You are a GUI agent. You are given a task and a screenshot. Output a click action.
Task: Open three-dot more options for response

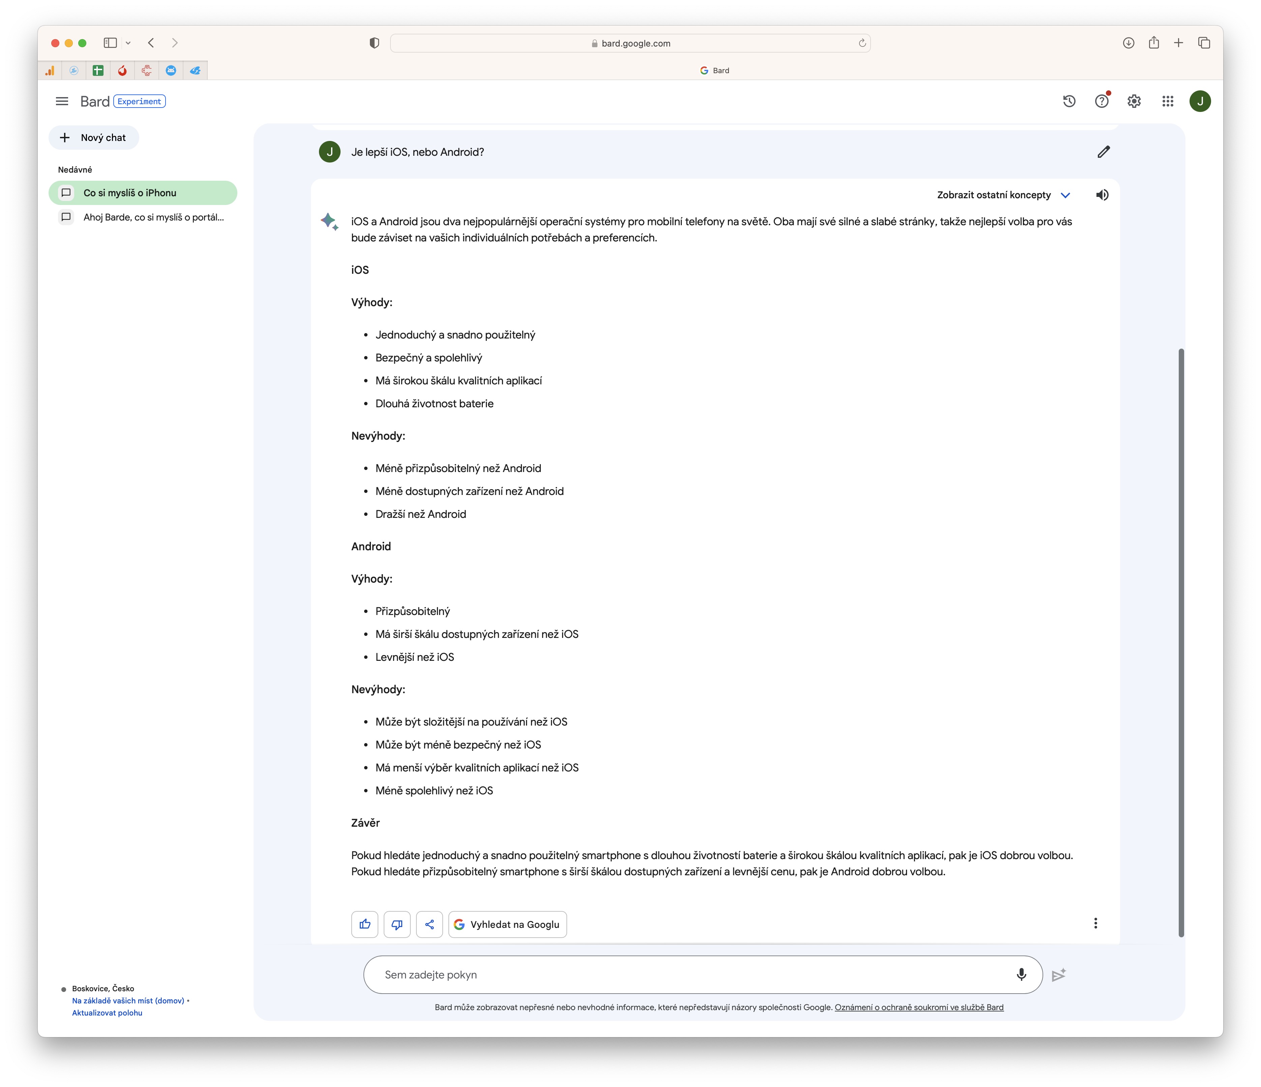(1095, 923)
